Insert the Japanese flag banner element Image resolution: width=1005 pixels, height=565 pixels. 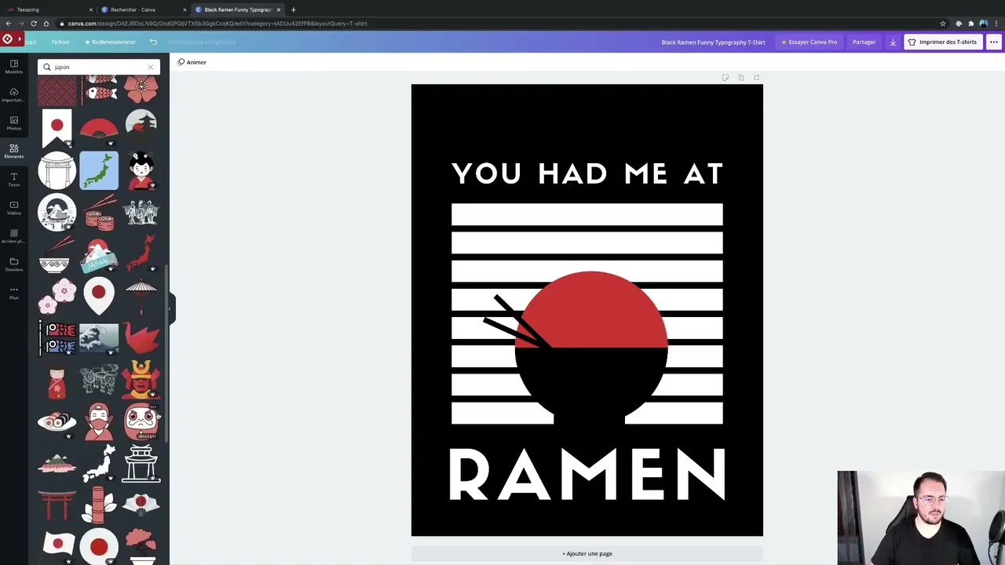click(x=57, y=129)
